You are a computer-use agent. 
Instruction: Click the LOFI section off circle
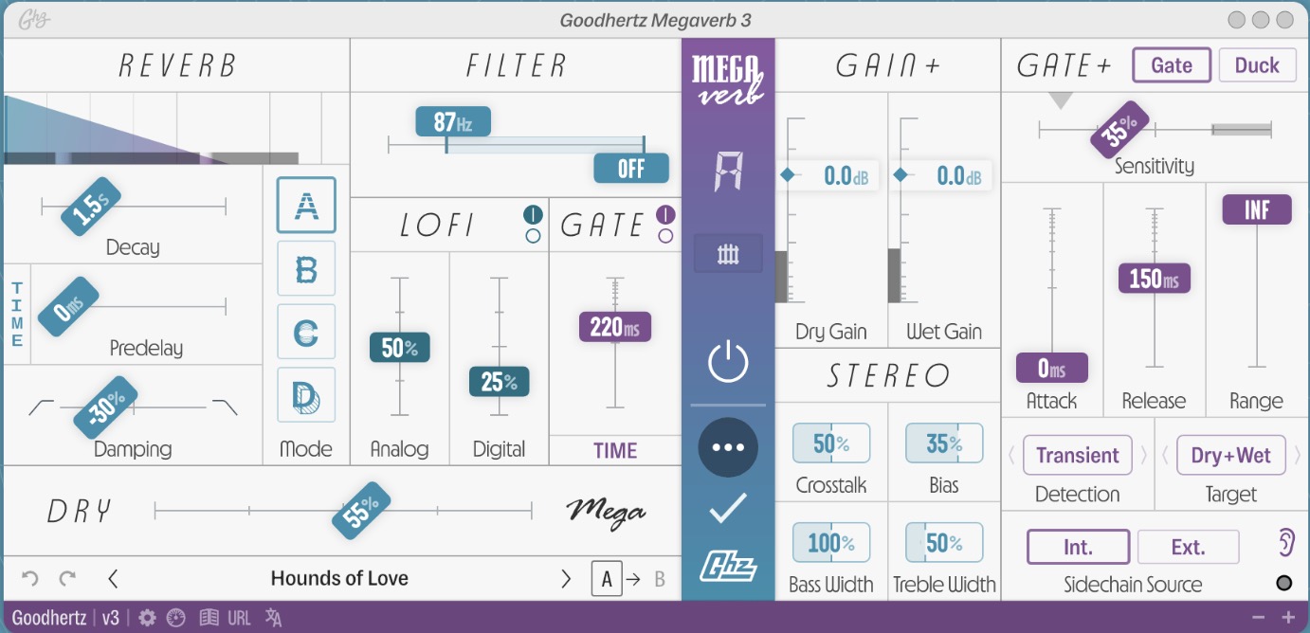click(x=533, y=236)
